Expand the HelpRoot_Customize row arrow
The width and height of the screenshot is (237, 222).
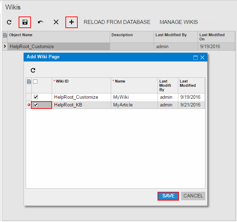[5, 46]
